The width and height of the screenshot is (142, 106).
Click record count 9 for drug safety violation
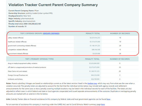coord(120,63)
